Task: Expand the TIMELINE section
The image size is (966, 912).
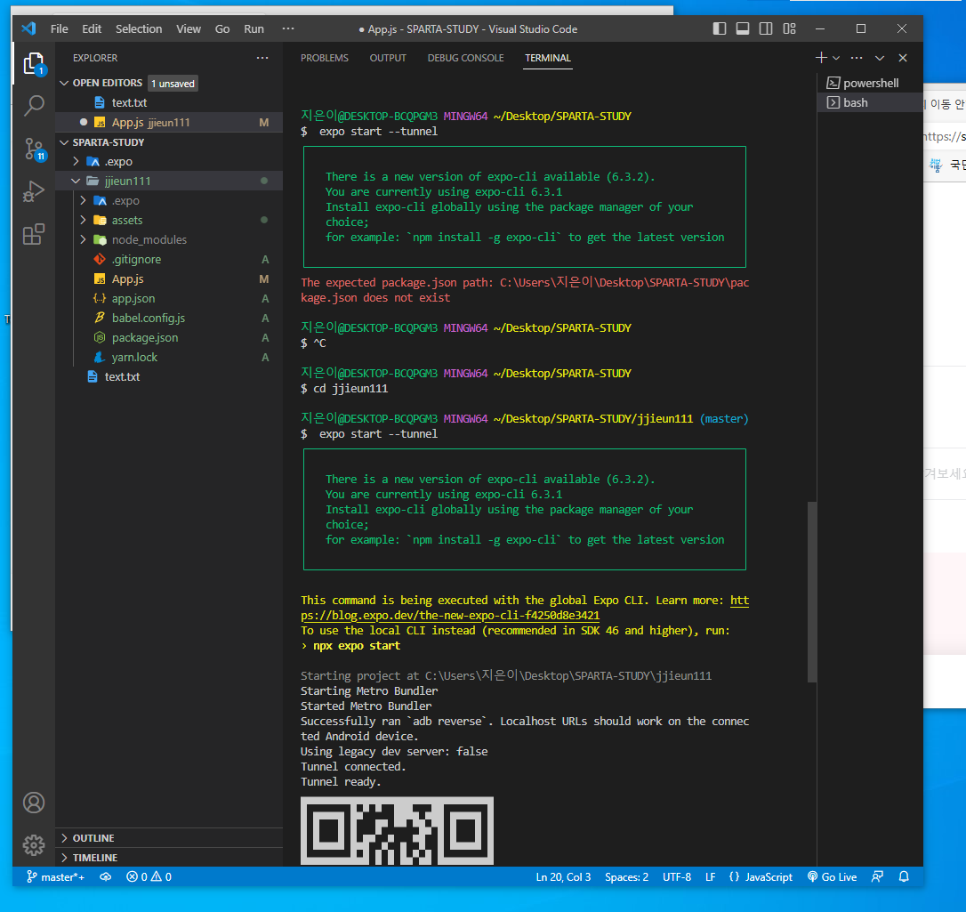Action: point(169,858)
